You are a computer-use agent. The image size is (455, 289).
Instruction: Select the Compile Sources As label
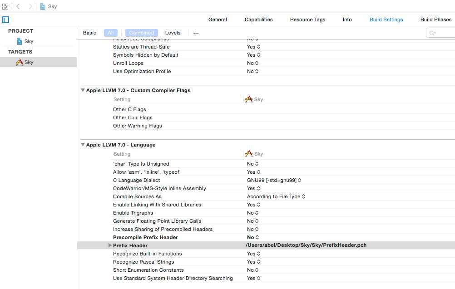pos(137,196)
